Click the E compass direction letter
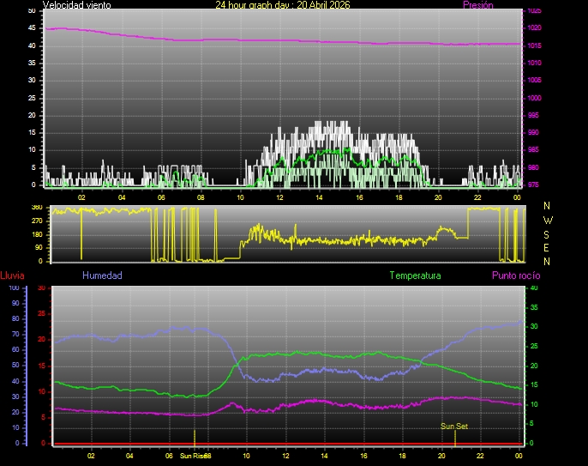Image resolution: width=588 pixels, height=466 pixels. click(548, 247)
